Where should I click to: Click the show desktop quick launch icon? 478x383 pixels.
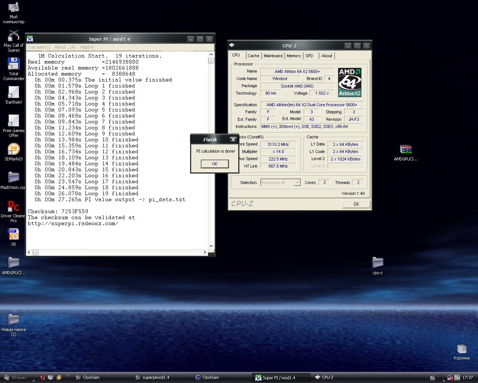click(50, 377)
